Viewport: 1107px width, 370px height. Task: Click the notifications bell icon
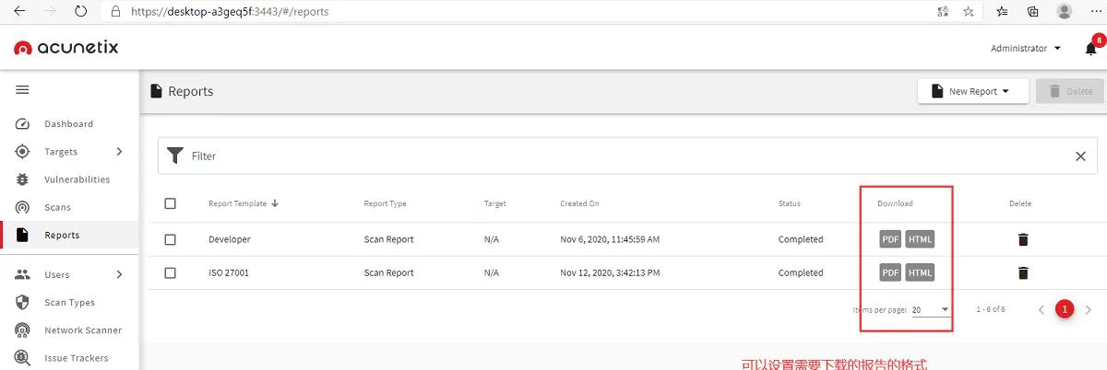1090,49
